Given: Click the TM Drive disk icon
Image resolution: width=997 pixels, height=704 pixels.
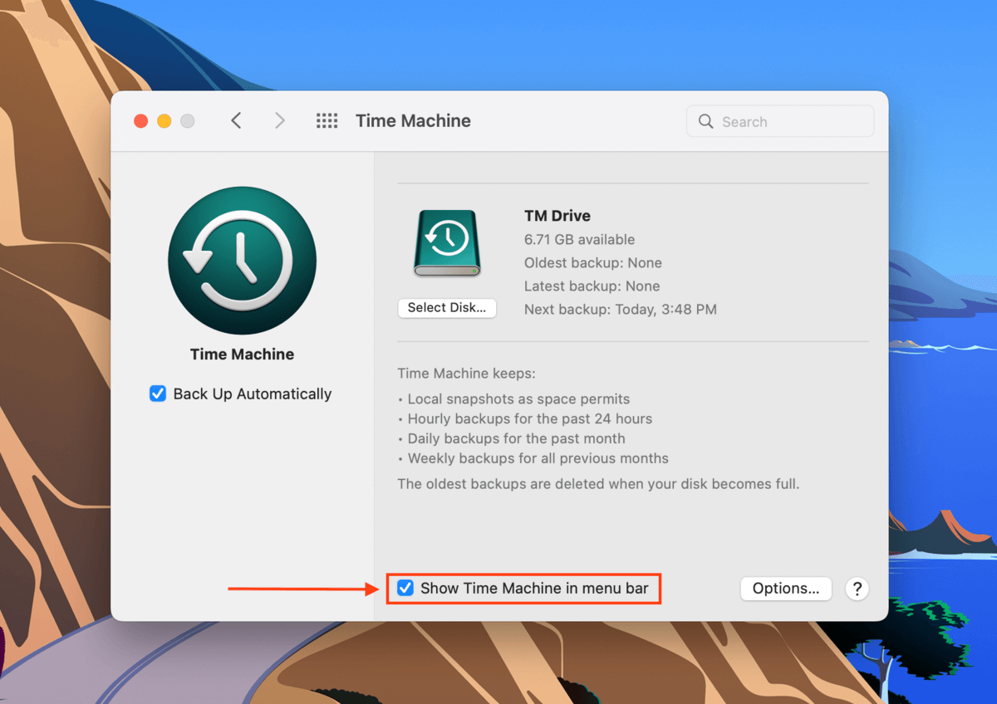Looking at the screenshot, I should tap(447, 243).
